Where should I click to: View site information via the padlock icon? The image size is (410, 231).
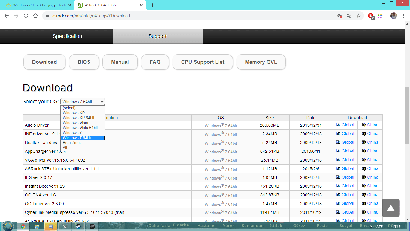click(47, 16)
